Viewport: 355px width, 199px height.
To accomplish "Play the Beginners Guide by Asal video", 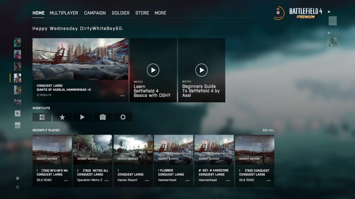I will [202, 70].
